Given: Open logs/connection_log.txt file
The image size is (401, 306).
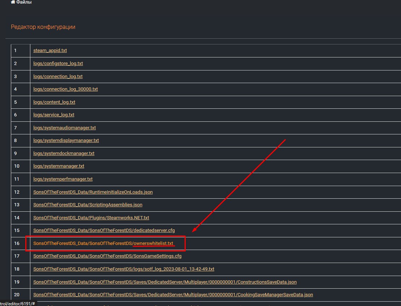Looking at the screenshot, I should click(x=58, y=77).
